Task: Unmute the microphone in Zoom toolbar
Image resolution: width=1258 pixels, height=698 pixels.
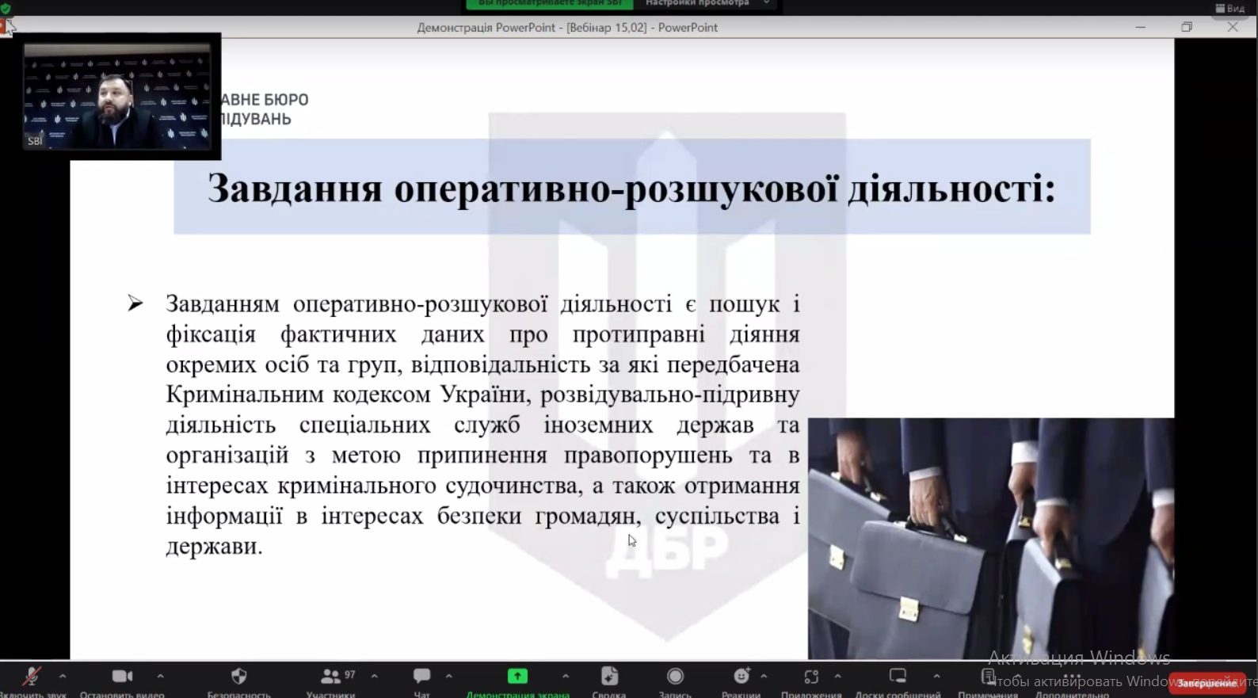Action: (x=32, y=677)
